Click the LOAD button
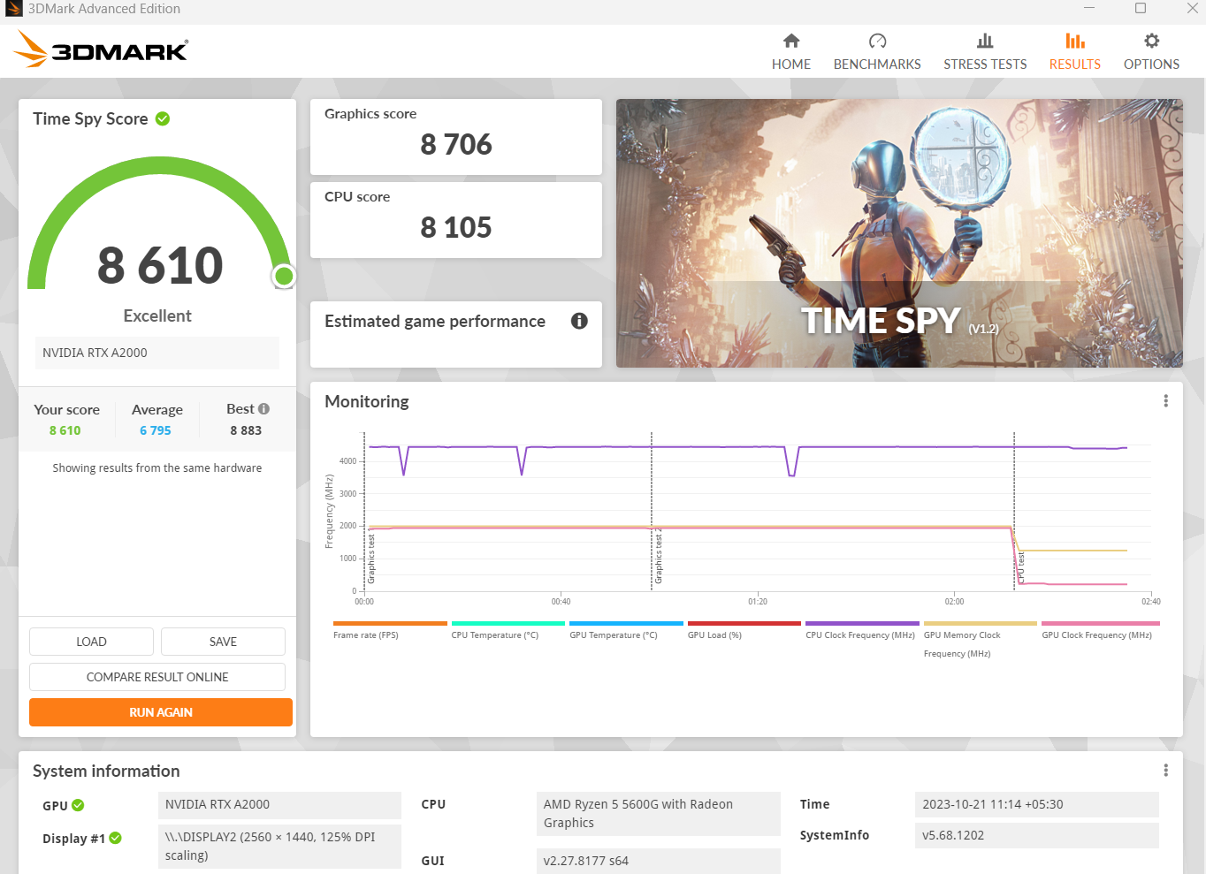The image size is (1206, 874). coord(91,642)
